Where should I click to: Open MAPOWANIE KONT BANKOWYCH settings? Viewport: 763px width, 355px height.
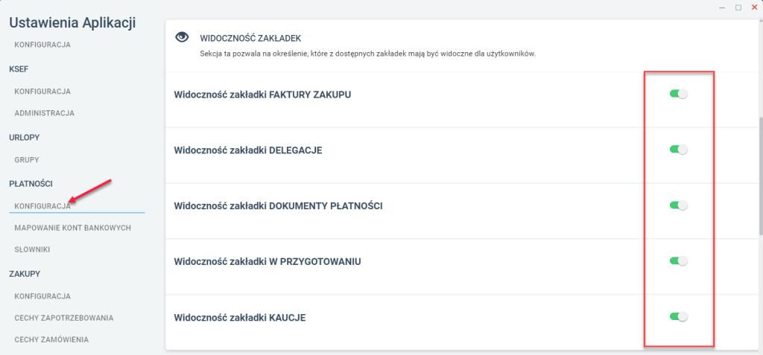72,228
